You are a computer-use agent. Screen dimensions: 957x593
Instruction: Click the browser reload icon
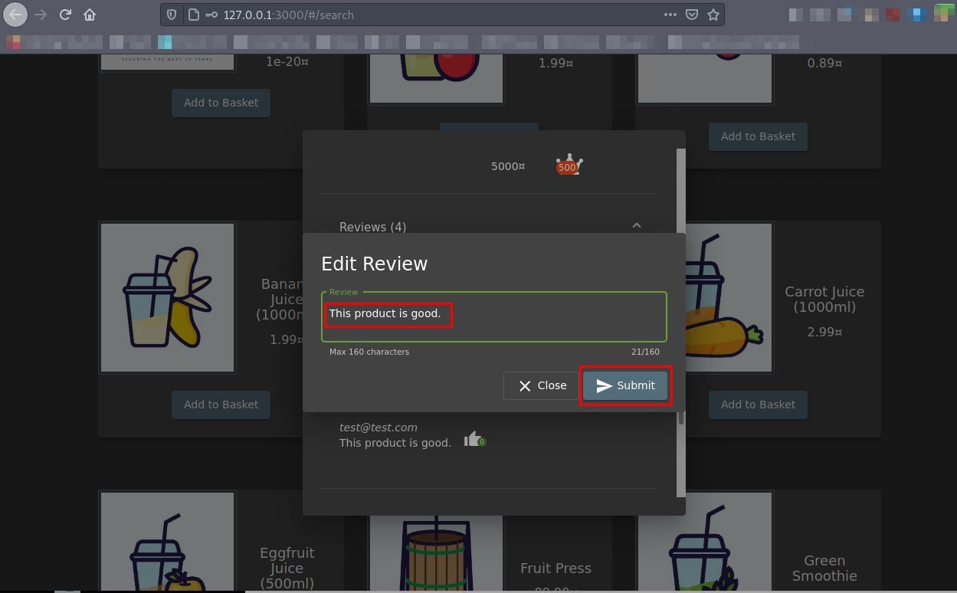(x=65, y=15)
